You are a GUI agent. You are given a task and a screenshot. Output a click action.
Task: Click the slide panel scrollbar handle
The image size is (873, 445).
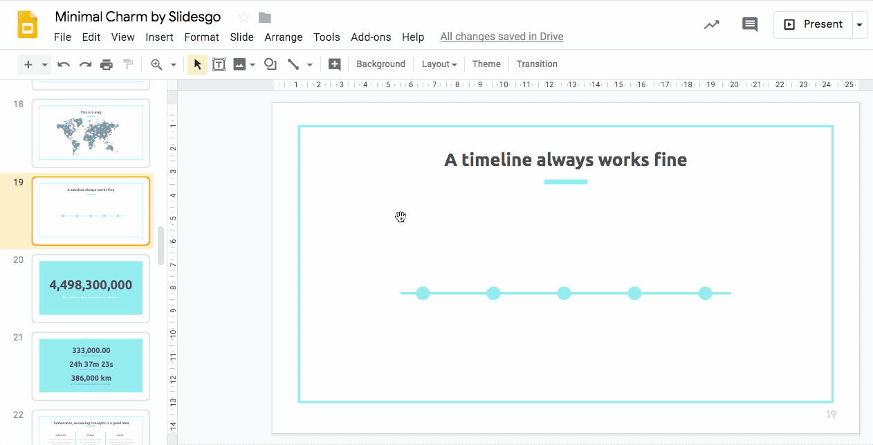click(x=161, y=246)
